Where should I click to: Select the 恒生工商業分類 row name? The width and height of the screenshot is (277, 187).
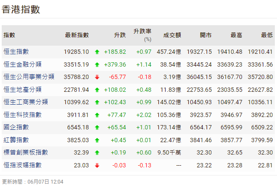coord(26,102)
